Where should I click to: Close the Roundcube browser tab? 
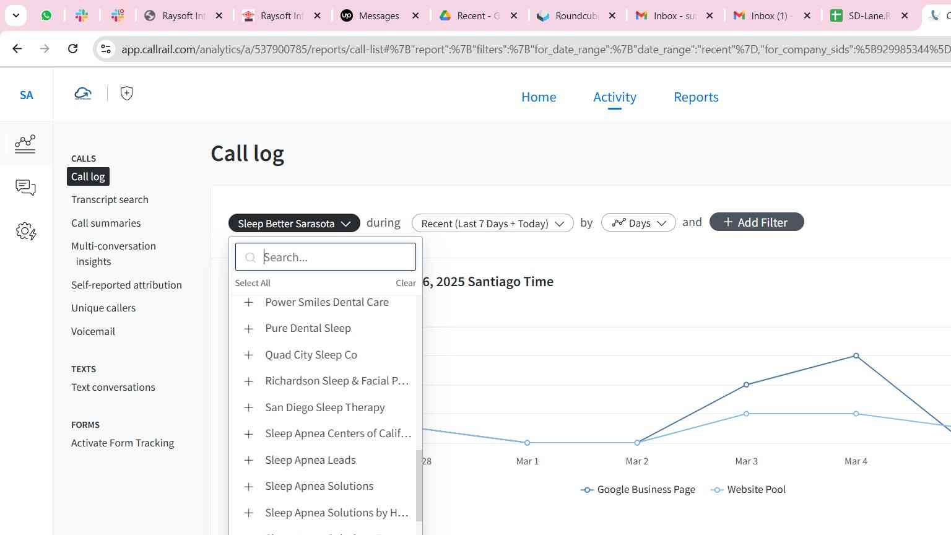pyautogui.click(x=612, y=15)
